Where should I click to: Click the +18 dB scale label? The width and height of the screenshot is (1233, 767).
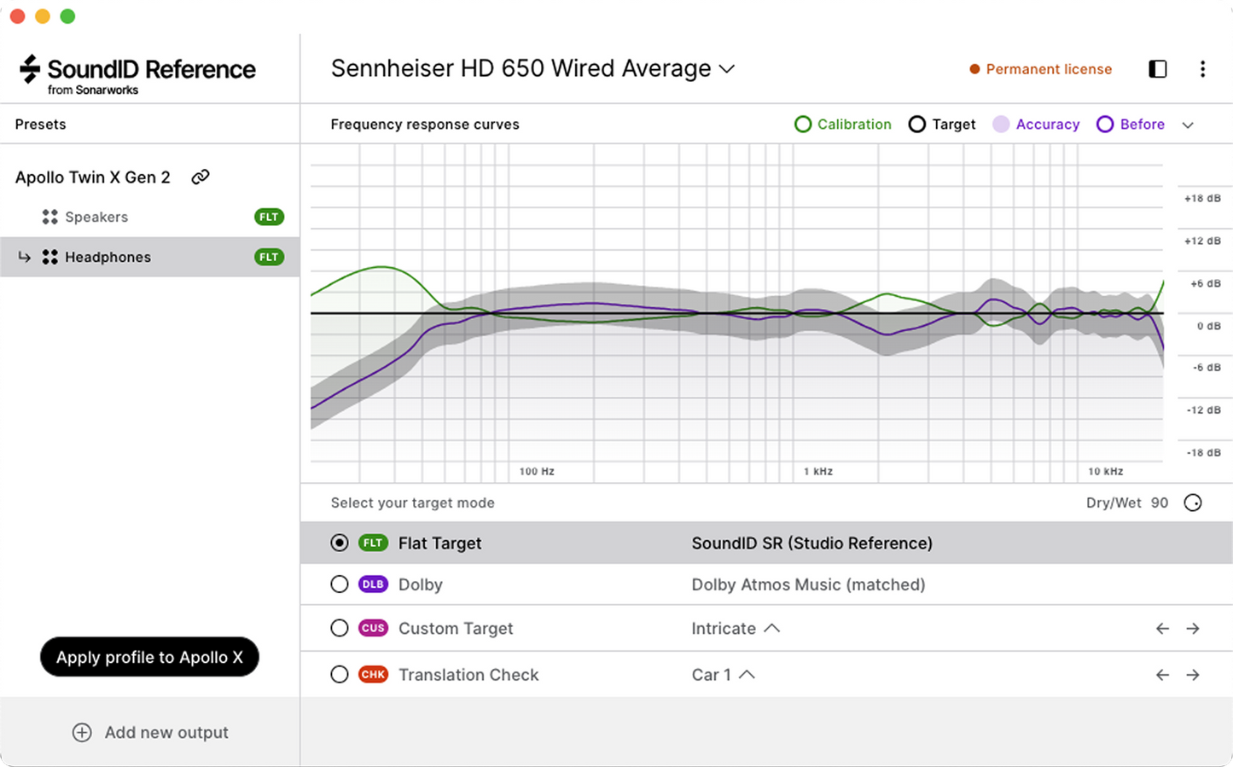pyautogui.click(x=1202, y=199)
